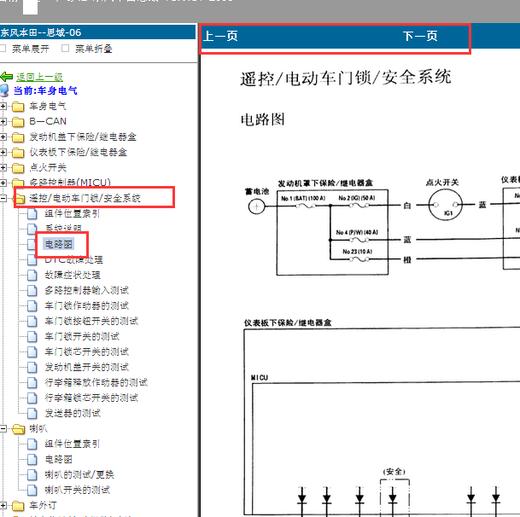Click page icon beside 喇叭 电路图
Image resolution: width=520 pixels, height=517 pixels.
32,459
